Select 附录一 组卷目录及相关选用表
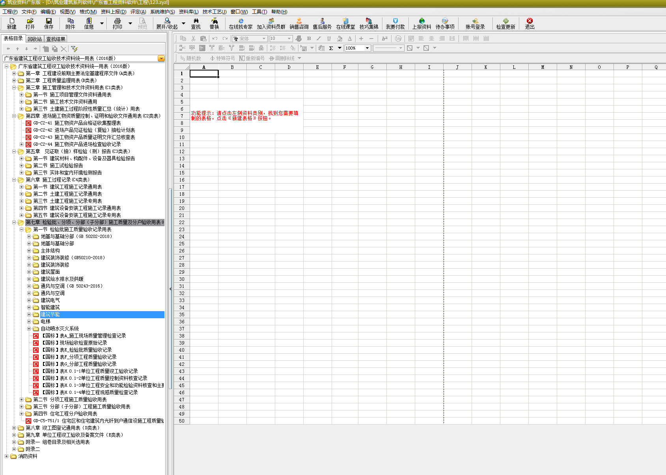 coord(58,442)
